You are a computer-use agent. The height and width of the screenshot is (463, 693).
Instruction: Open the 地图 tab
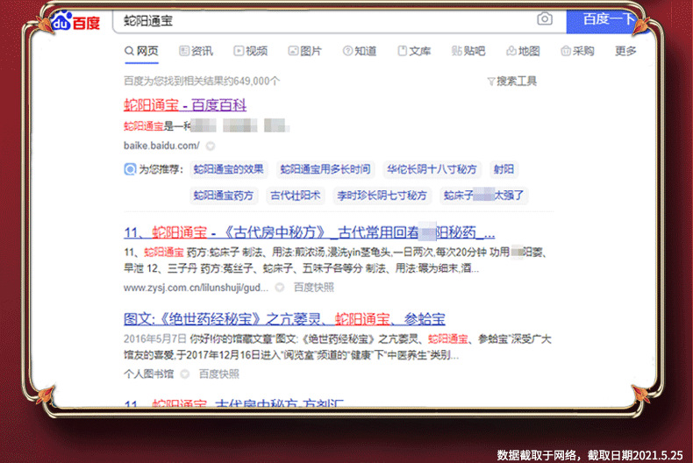point(524,51)
